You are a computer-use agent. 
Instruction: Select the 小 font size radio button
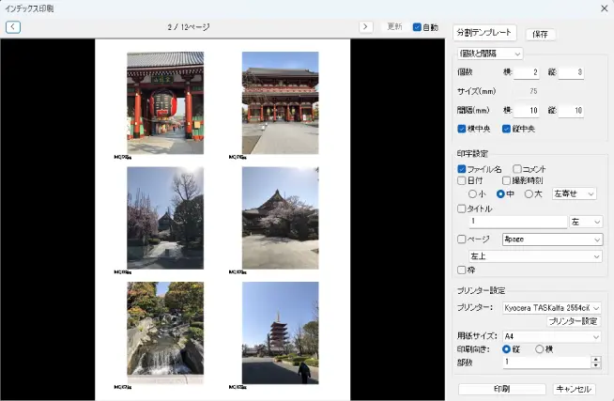(x=472, y=193)
